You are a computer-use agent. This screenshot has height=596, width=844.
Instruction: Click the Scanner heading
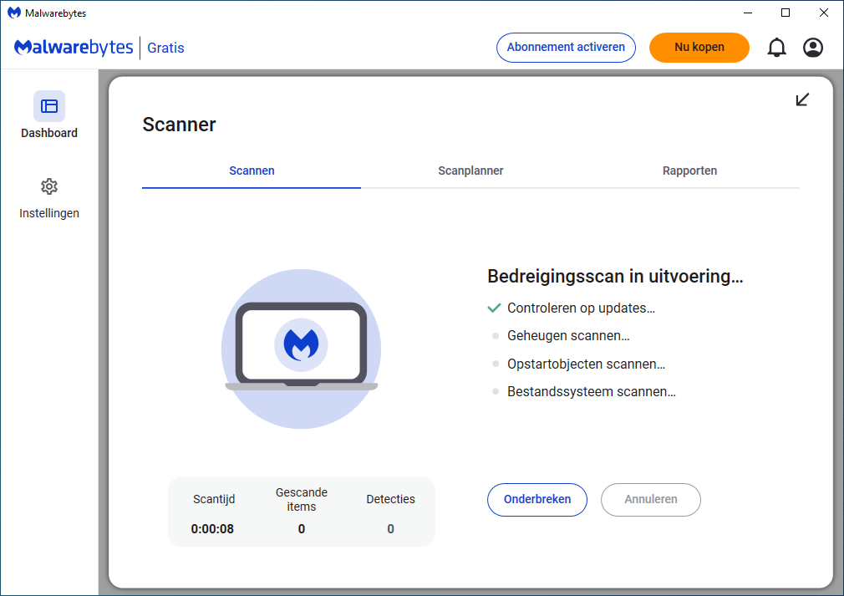click(179, 125)
